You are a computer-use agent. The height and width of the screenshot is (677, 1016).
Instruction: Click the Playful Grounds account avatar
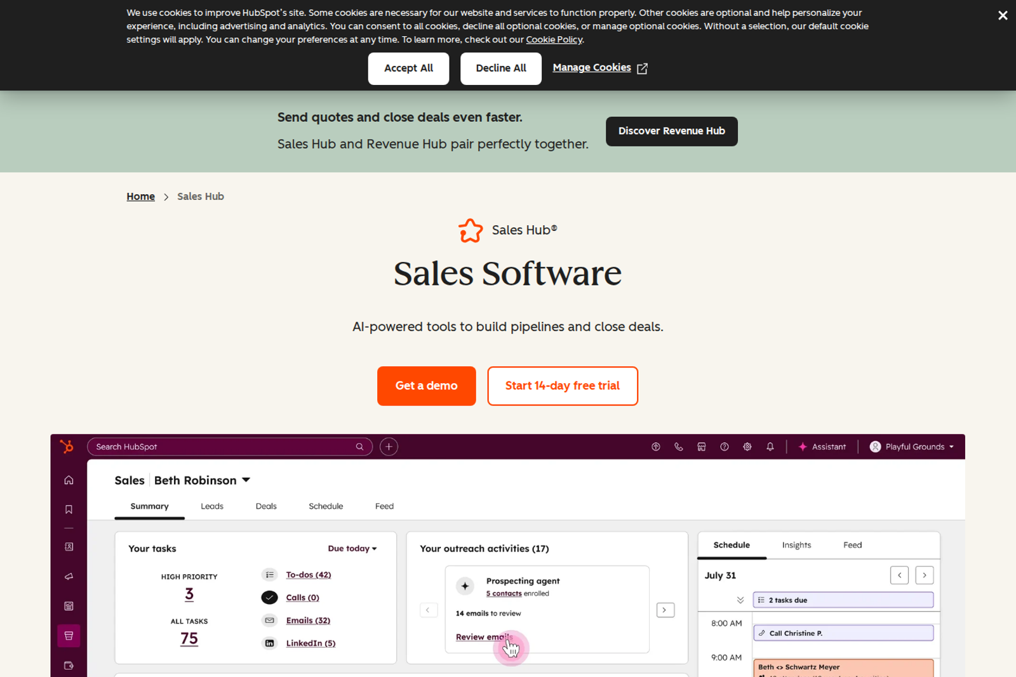click(x=875, y=447)
